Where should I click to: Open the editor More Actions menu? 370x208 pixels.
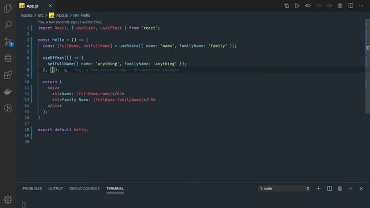(x=361, y=6)
